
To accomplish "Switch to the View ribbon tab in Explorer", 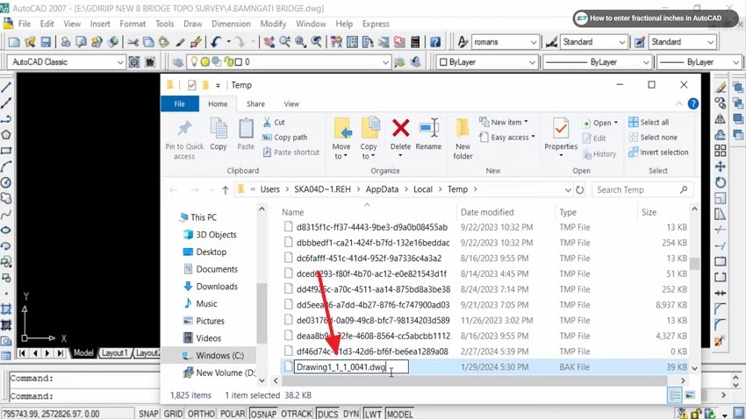I will coord(291,104).
